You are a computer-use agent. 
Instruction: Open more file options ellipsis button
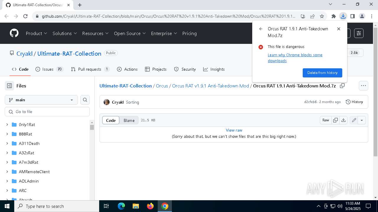coord(364,86)
